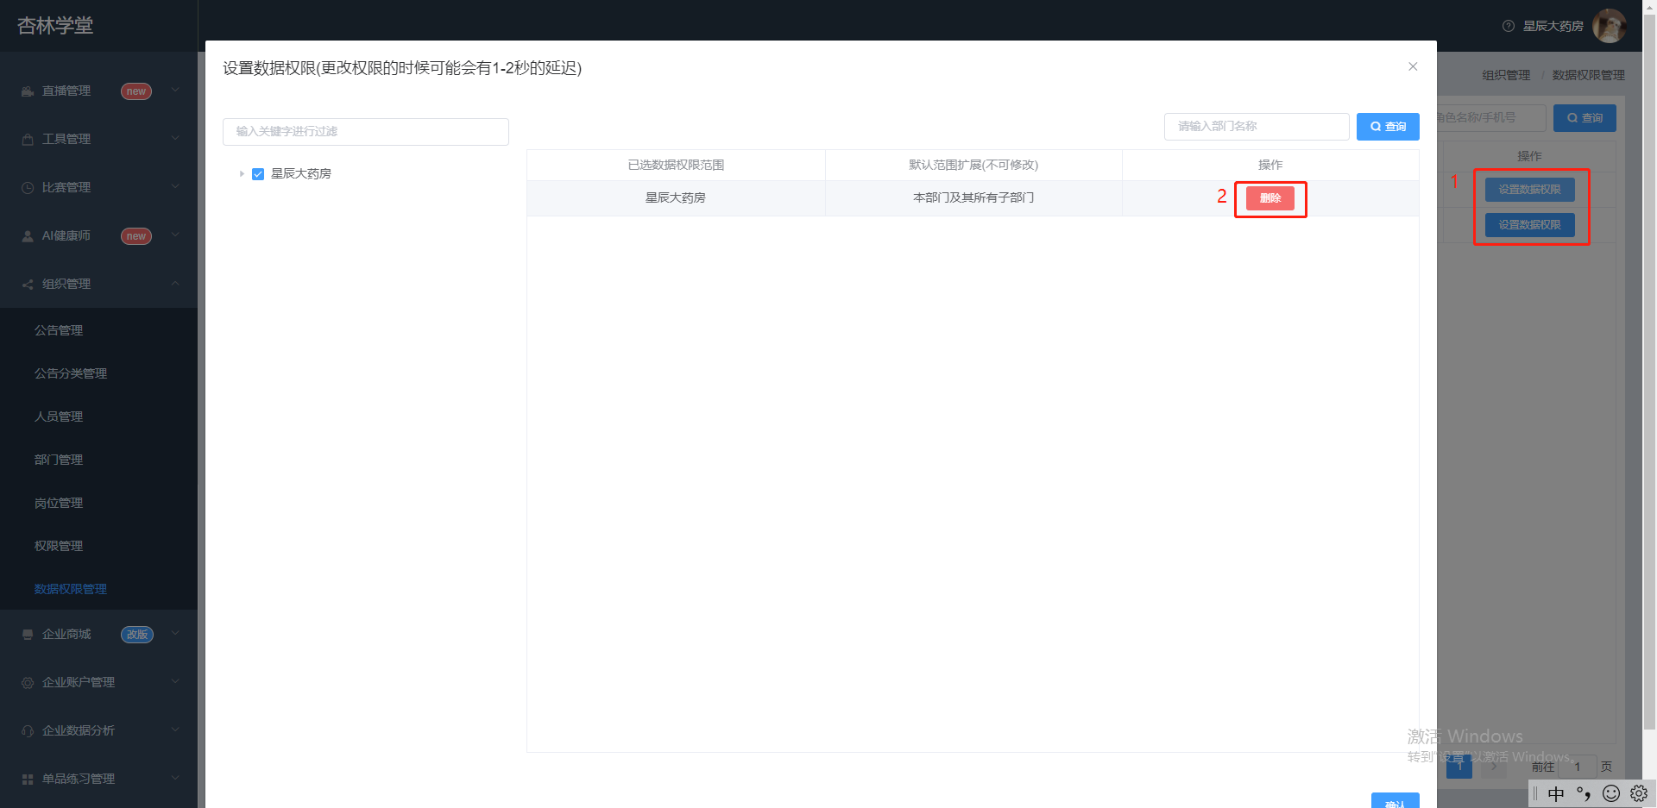
Task: Open 公告管理 submenu item
Action: (59, 330)
